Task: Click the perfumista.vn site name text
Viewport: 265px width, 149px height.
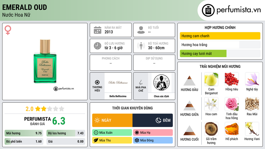Action: pos(239,10)
